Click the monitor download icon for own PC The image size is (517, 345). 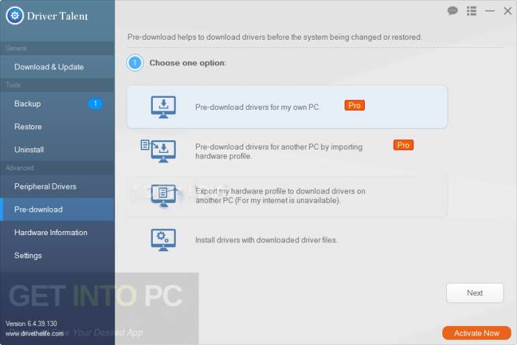(163, 107)
